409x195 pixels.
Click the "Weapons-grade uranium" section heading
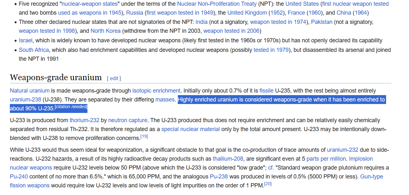(x=56, y=77)
